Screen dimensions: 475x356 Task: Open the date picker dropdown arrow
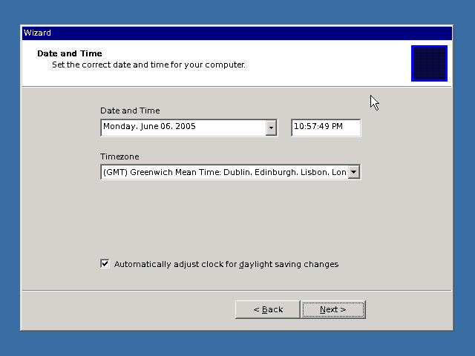[271, 128]
